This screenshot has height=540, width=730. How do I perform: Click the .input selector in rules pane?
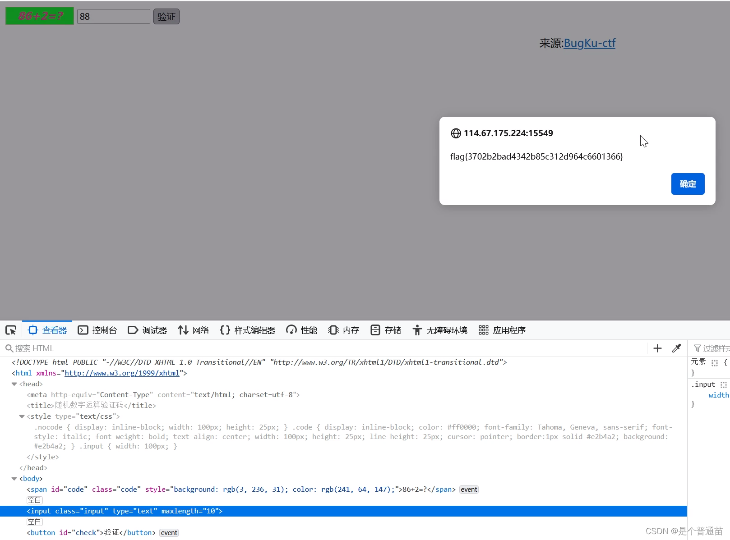[x=703, y=384]
